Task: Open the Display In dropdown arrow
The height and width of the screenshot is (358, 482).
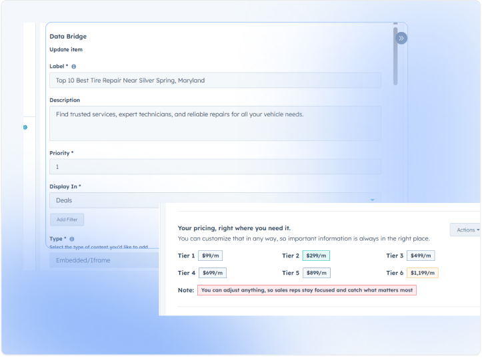Action: click(372, 200)
